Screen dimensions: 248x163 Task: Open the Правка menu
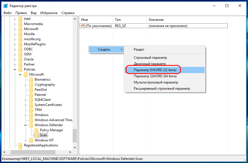click(21, 13)
